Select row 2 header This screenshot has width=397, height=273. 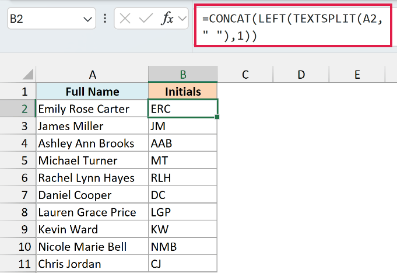[x=18, y=108]
